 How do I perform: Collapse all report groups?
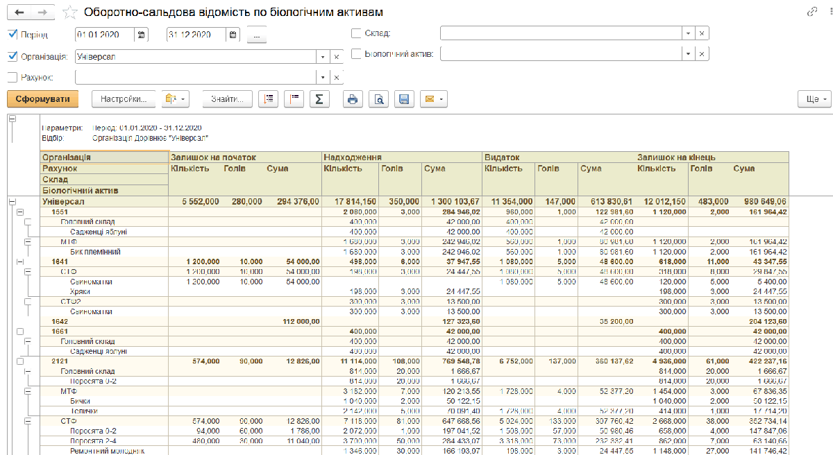[294, 99]
